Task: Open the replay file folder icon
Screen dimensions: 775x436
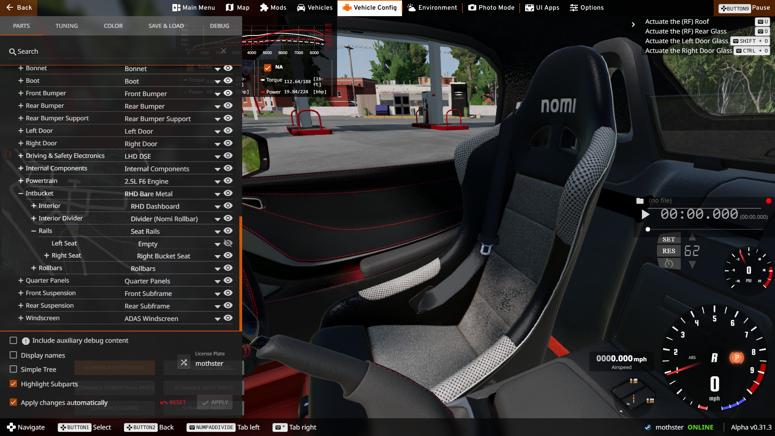Action: pos(640,201)
